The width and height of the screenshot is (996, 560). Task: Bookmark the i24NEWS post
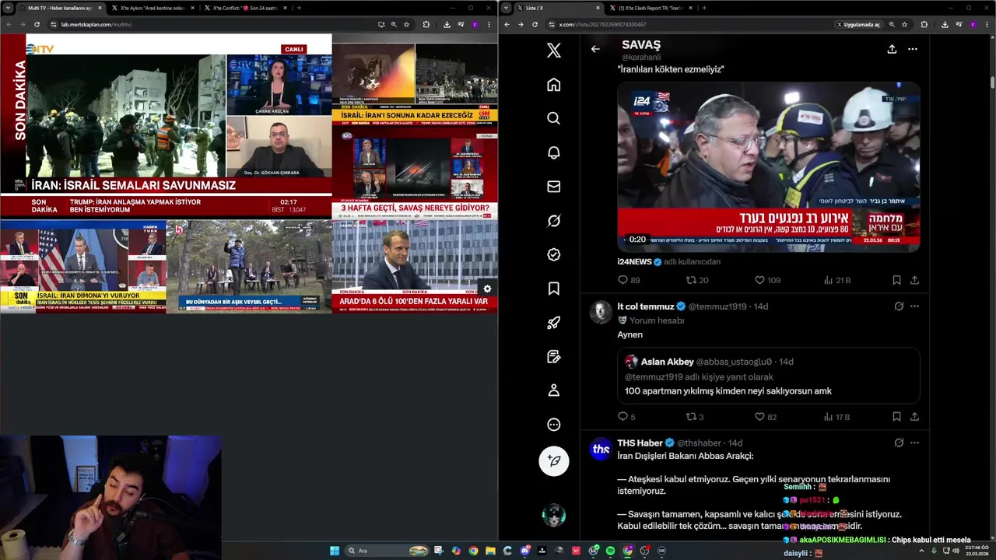(x=896, y=280)
